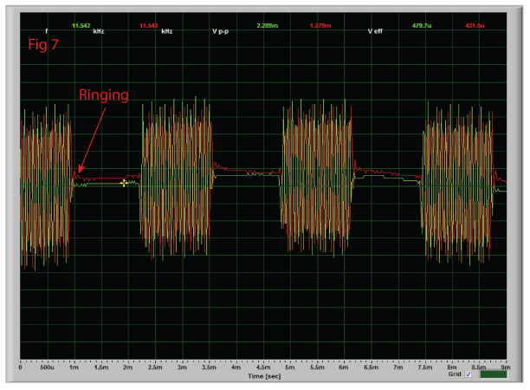Click the kHz unit beside green frequency

[99, 31]
